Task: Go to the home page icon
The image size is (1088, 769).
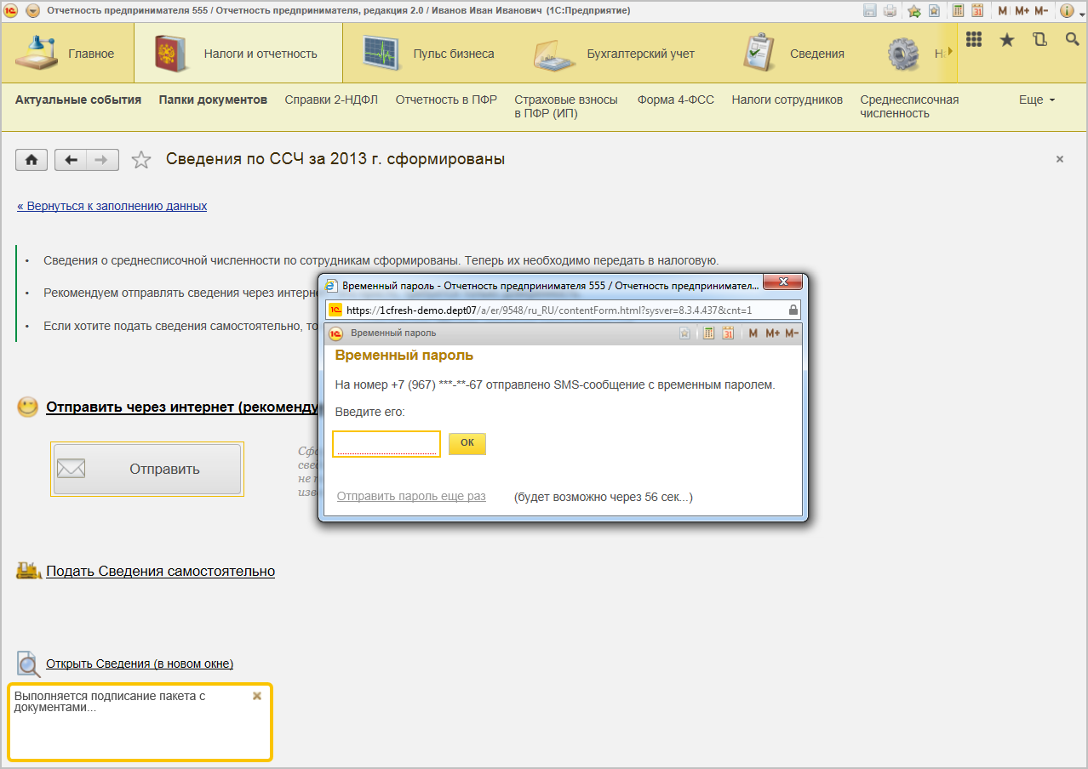Action: pos(31,160)
